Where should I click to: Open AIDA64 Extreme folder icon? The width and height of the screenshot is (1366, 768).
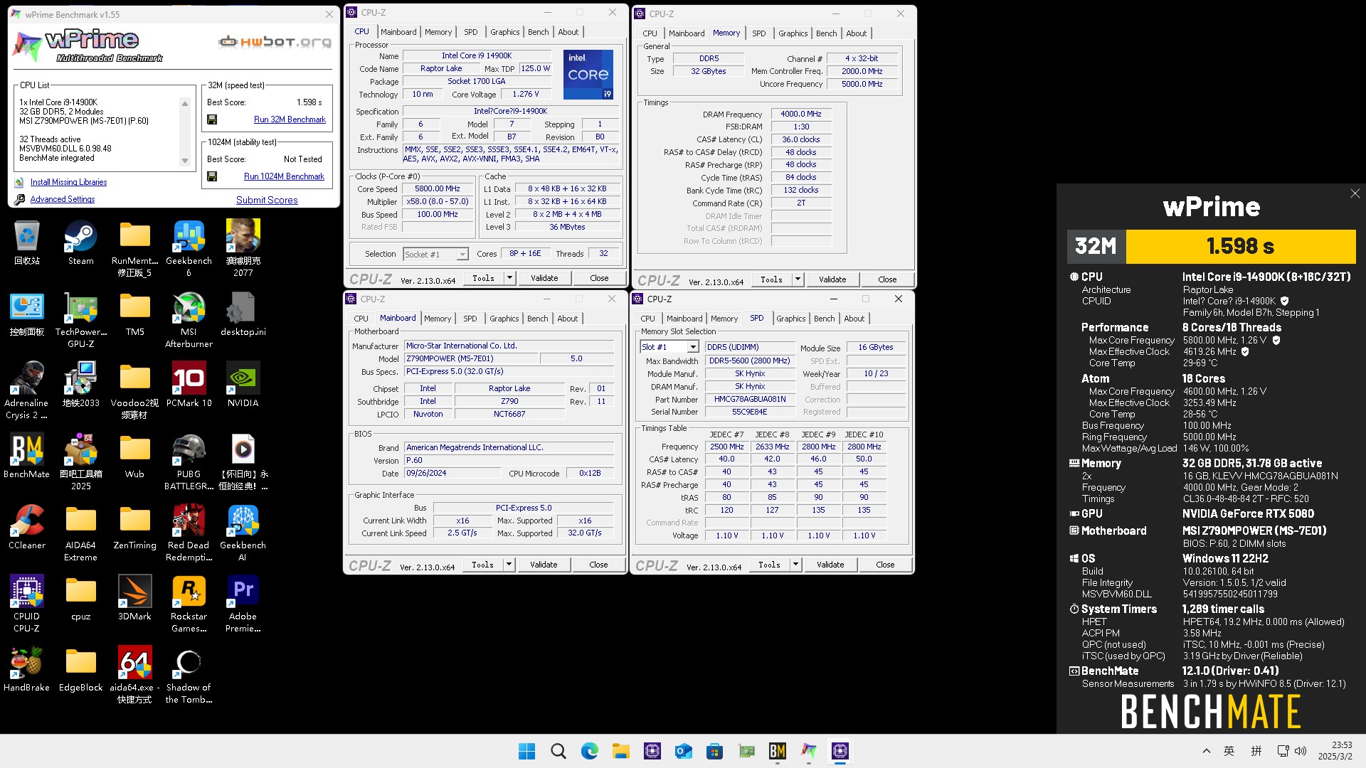(80, 533)
